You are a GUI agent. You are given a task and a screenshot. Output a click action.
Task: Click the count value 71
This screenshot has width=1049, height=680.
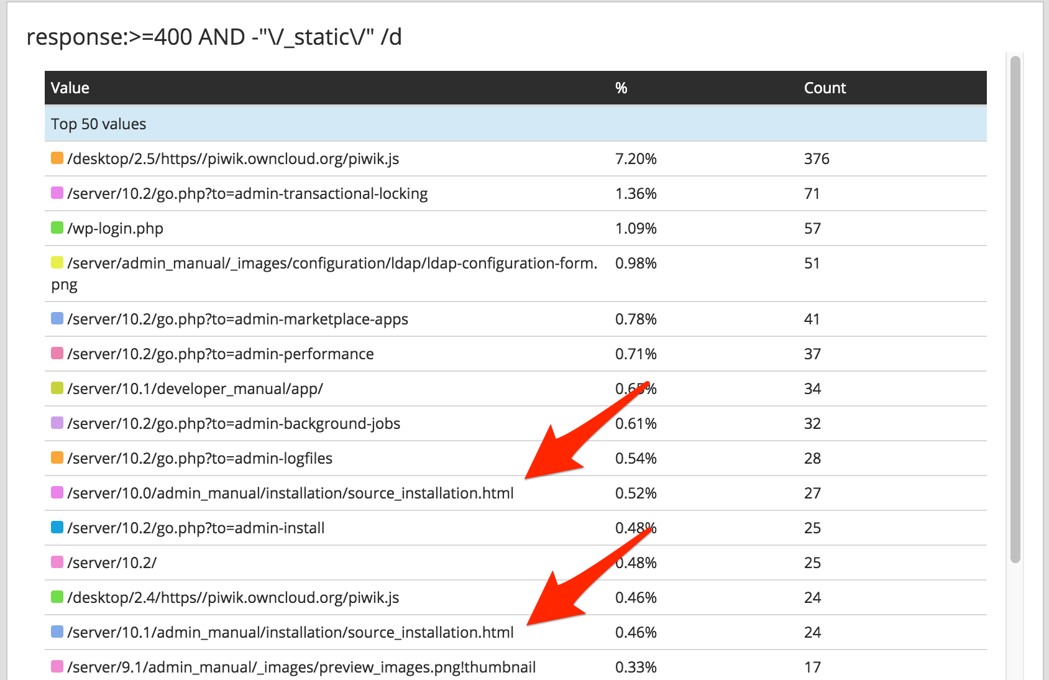pyautogui.click(x=812, y=193)
